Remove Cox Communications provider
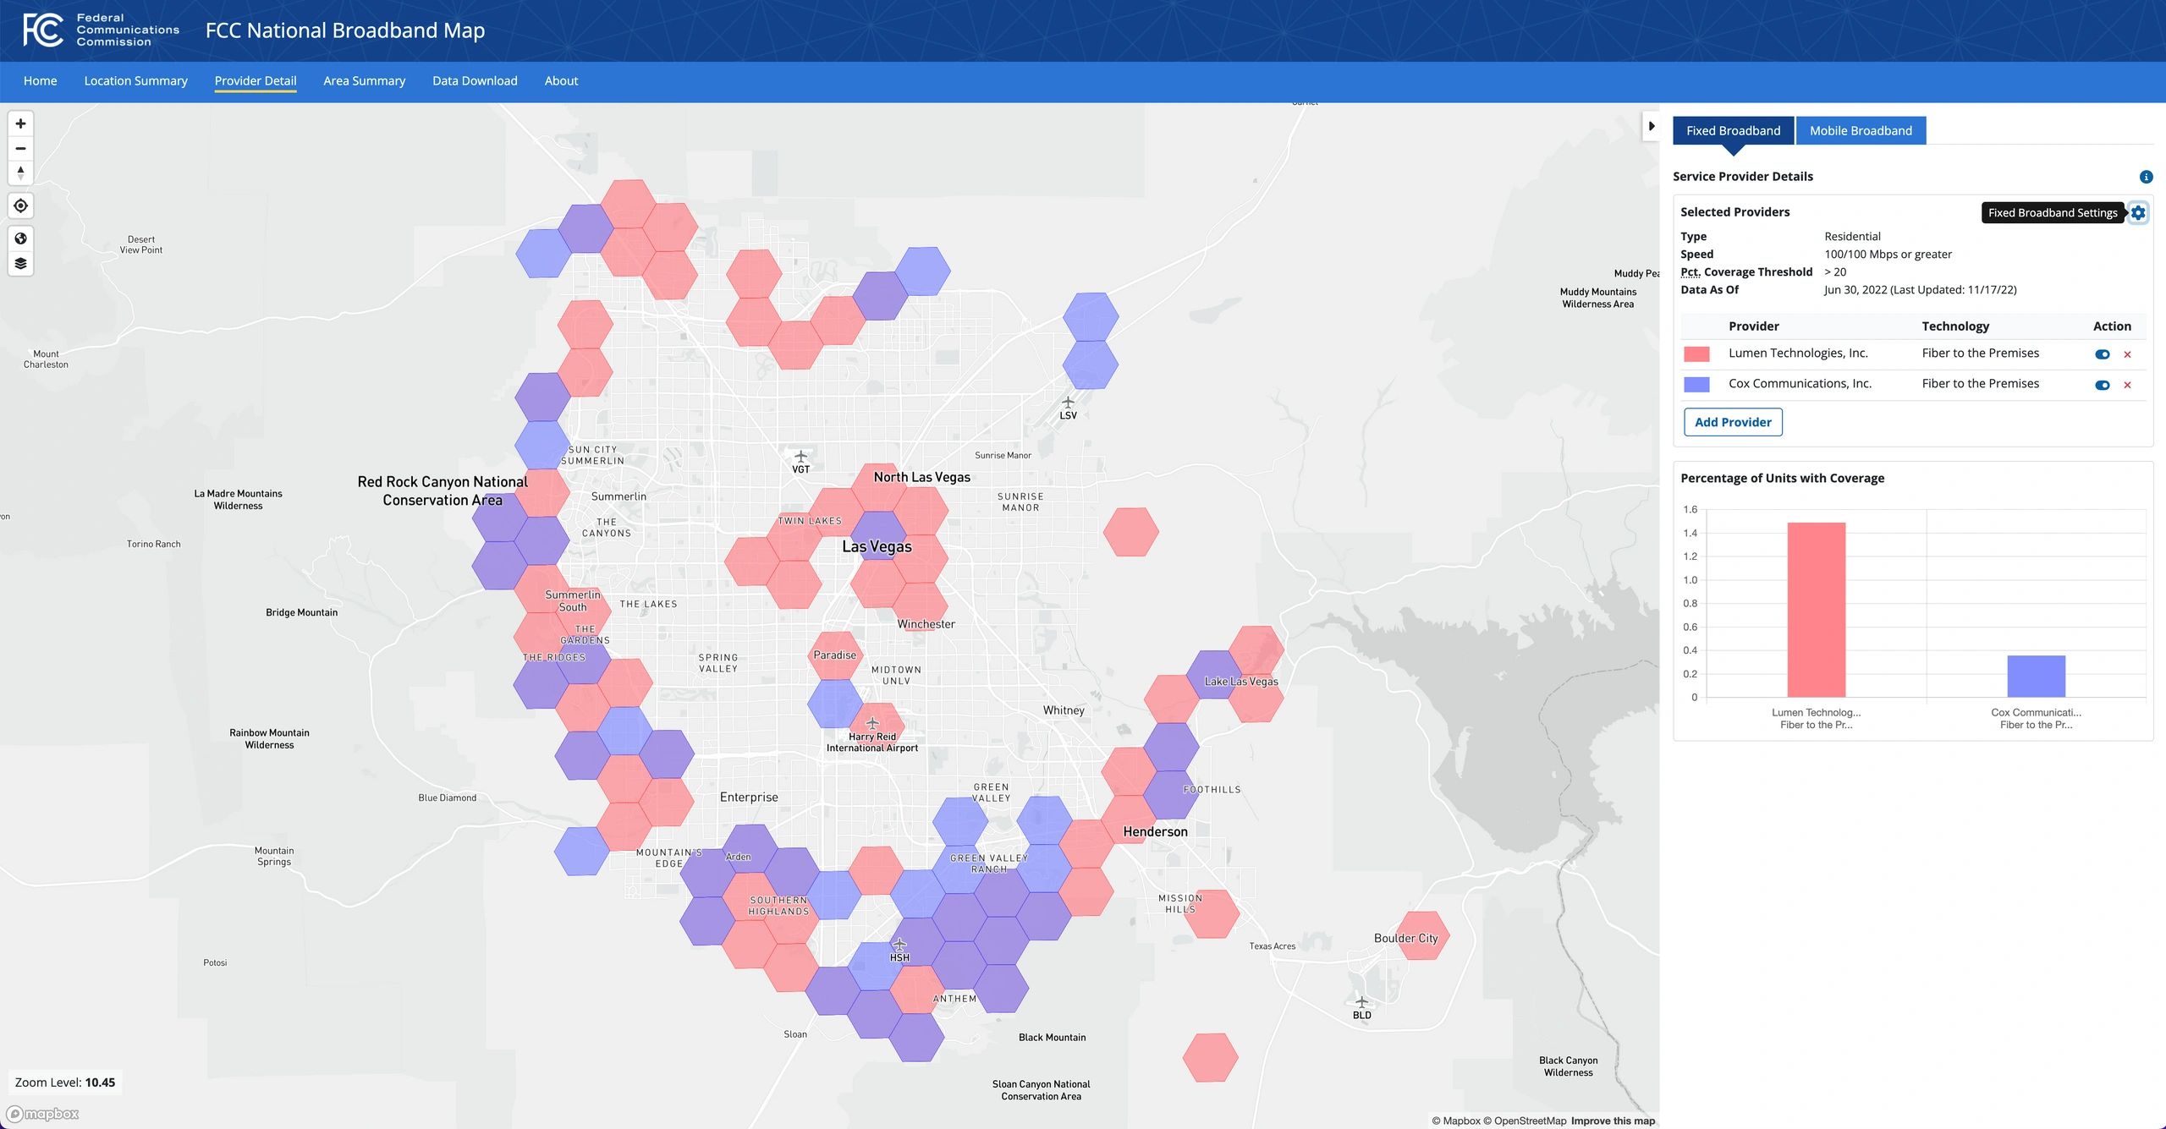 click(2127, 385)
